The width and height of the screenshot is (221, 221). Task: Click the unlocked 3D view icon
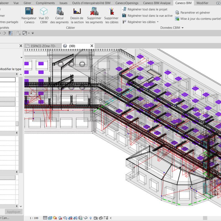click(x=80, y=218)
